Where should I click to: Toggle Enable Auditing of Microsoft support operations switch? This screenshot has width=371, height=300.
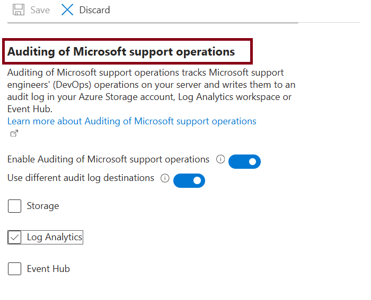pyautogui.click(x=244, y=161)
